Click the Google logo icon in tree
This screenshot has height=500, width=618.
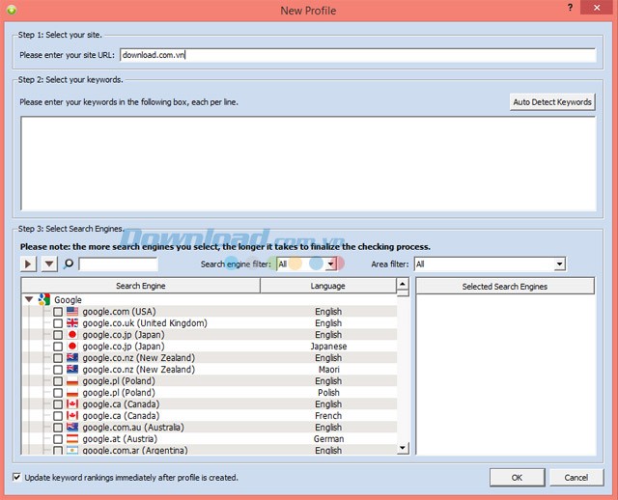43,300
